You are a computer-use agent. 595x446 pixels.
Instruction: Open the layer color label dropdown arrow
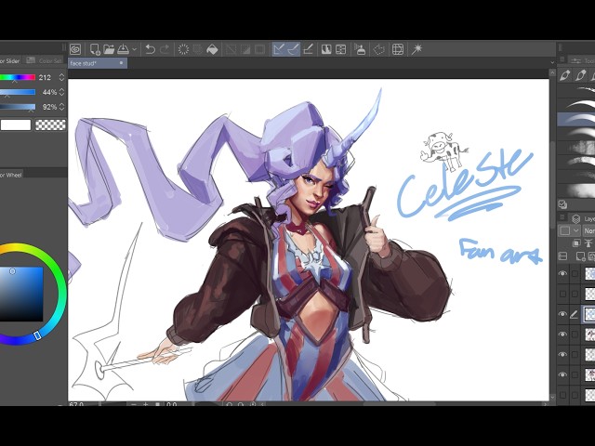click(x=575, y=230)
